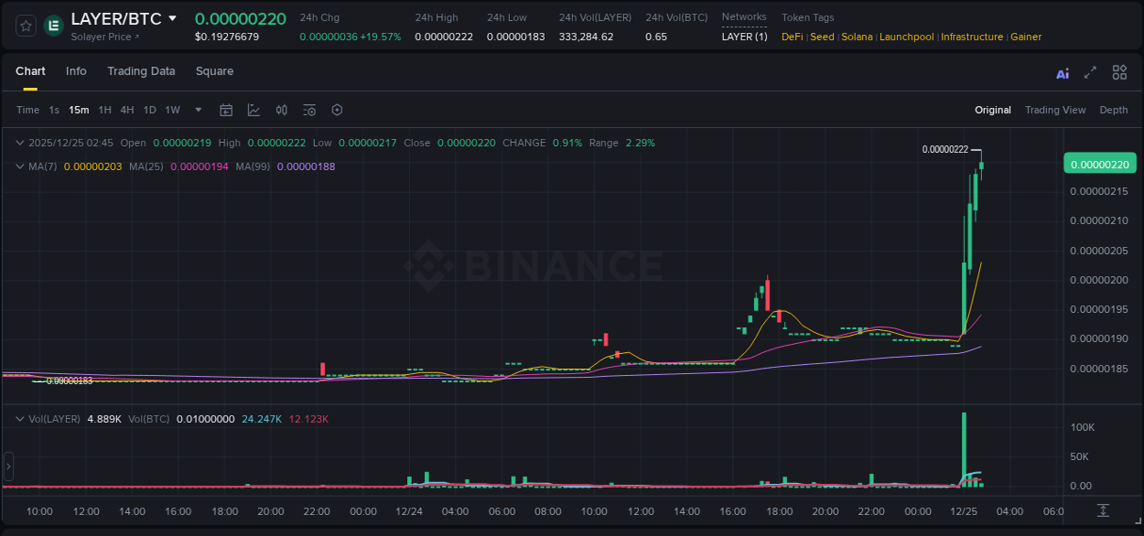Click the Launchpool token tag
The image size is (1144, 536).
[x=907, y=37]
